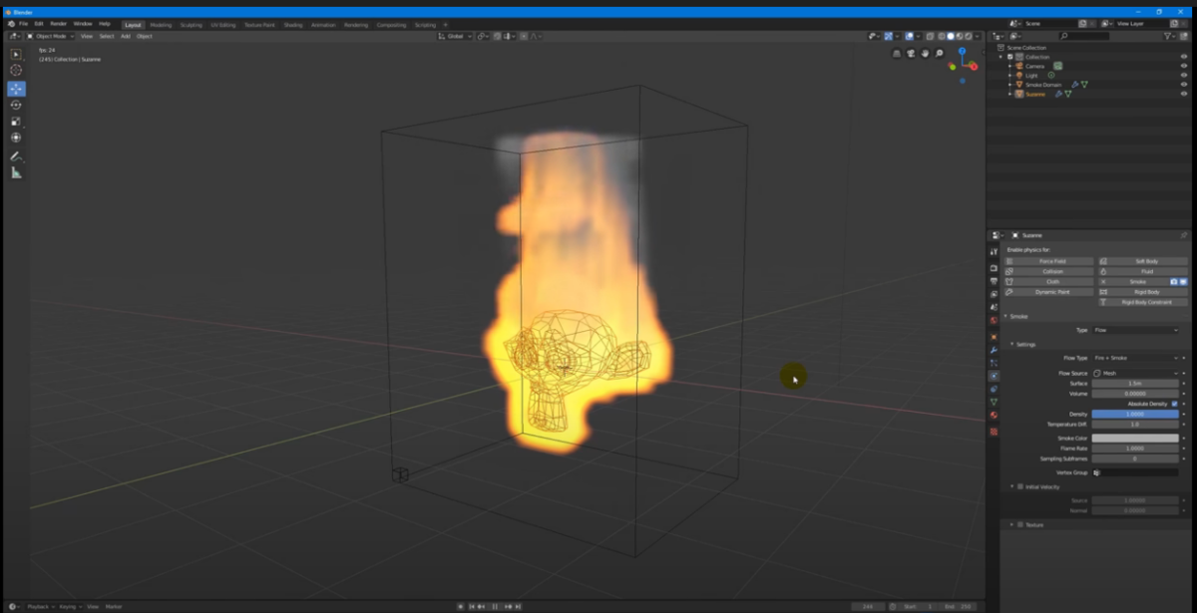Viewport: 1197px width, 613px height.
Task: Open the Object Constraints tab
Action: click(994, 389)
